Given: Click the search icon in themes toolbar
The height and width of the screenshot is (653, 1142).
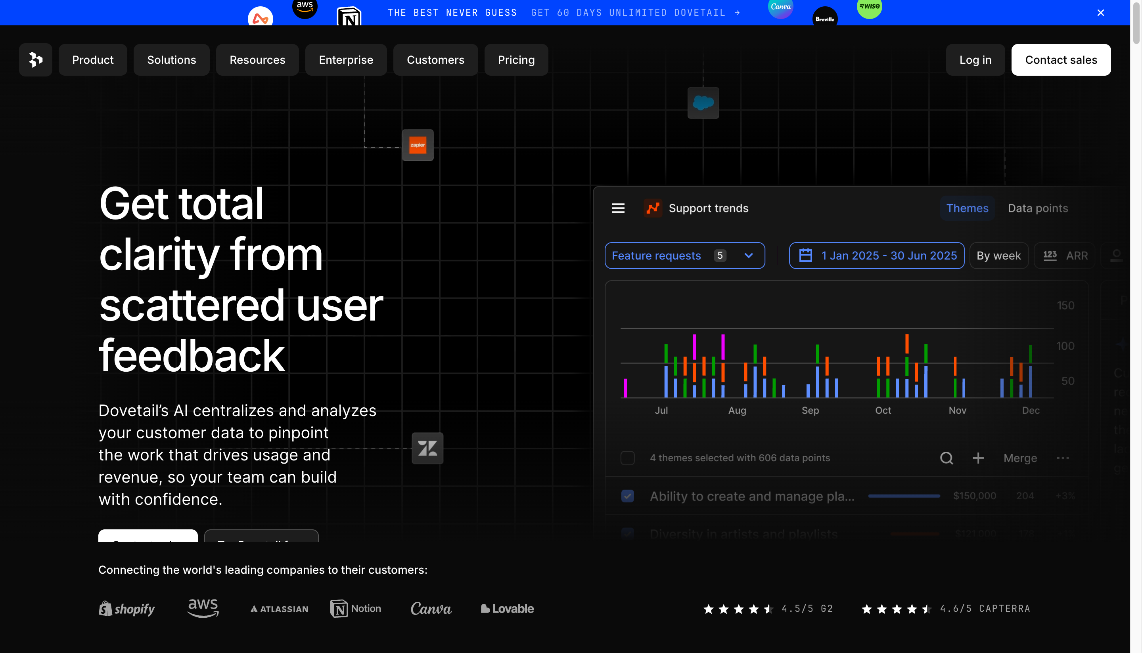Looking at the screenshot, I should [947, 458].
